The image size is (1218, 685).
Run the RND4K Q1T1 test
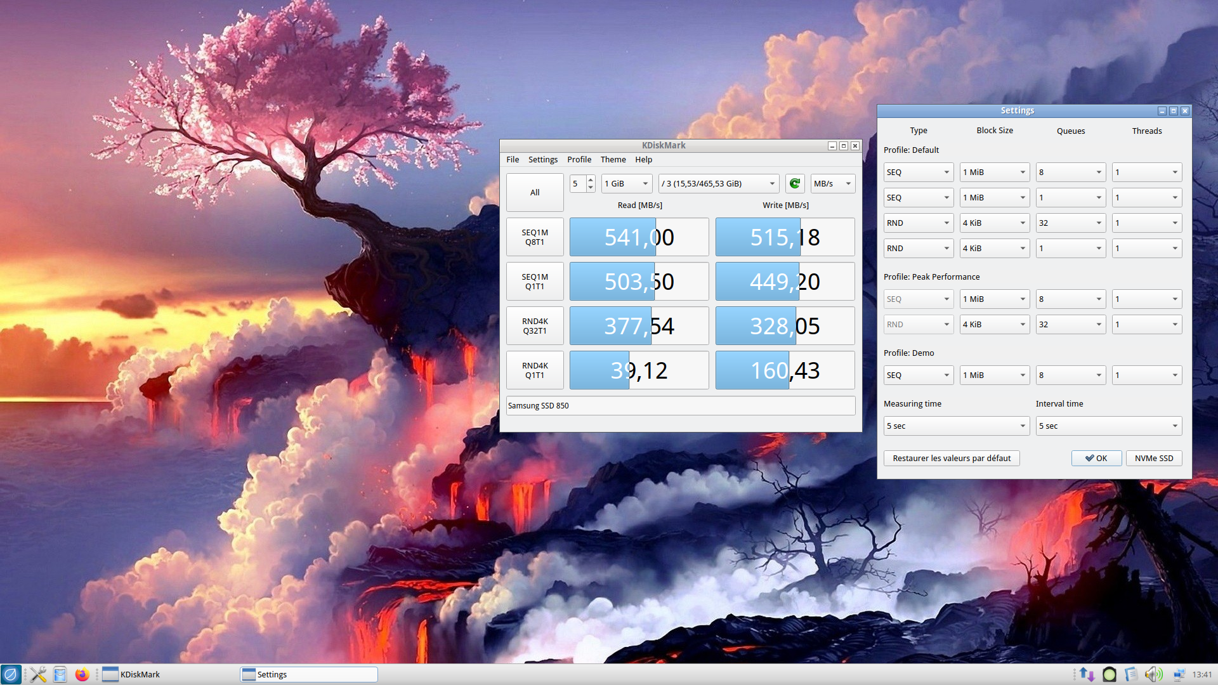(535, 370)
